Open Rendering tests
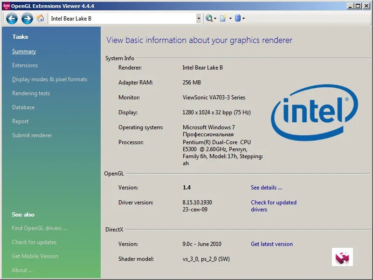Viewport: 373px width, 280px height. (x=31, y=93)
